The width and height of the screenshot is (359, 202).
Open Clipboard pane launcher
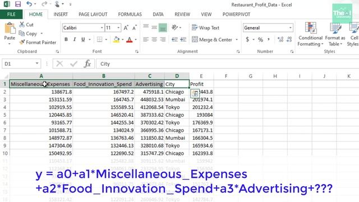[x=57, y=52]
